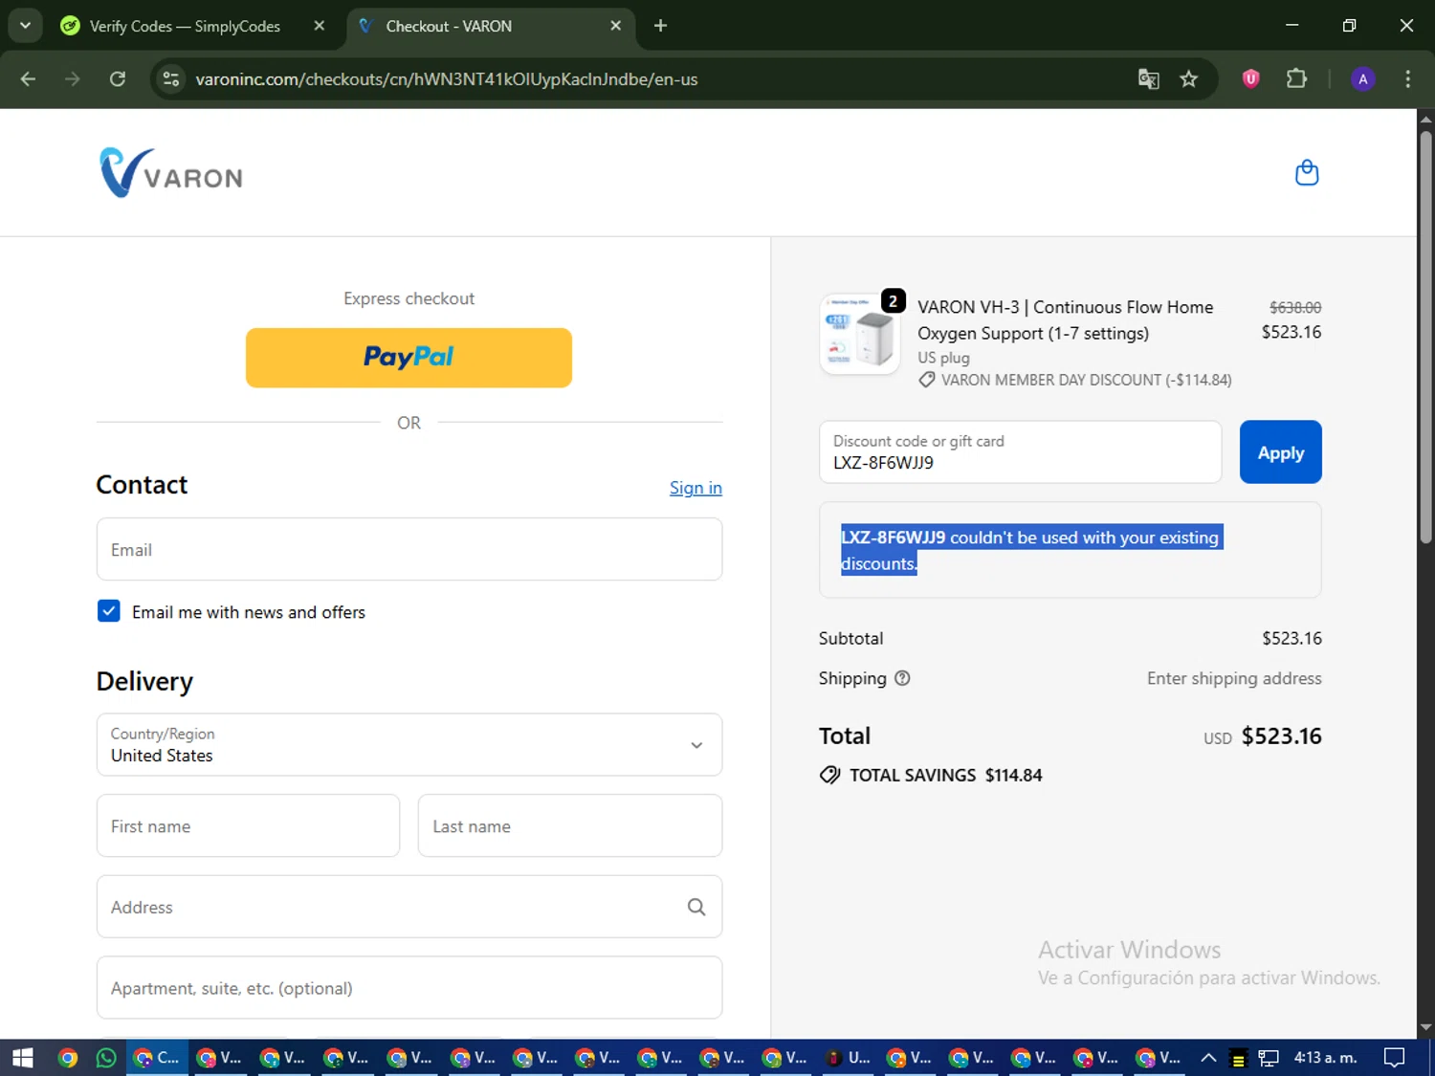Open the uBlock shield extension icon

[1250, 79]
